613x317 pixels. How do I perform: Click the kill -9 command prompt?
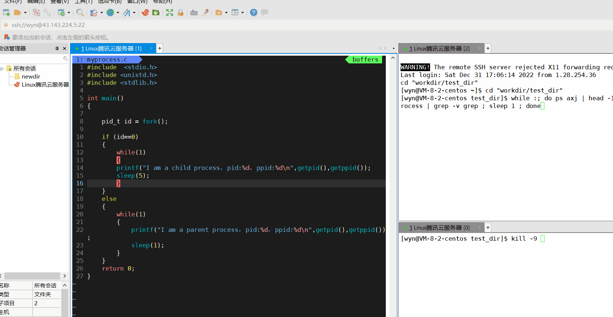[524, 238]
